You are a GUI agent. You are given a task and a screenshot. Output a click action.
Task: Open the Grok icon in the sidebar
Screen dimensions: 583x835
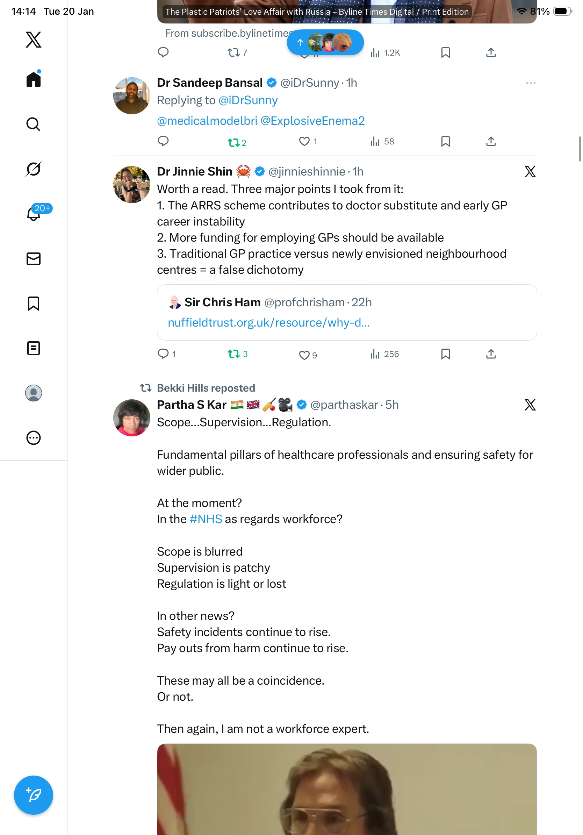pyautogui.click(x=34, y=169)
